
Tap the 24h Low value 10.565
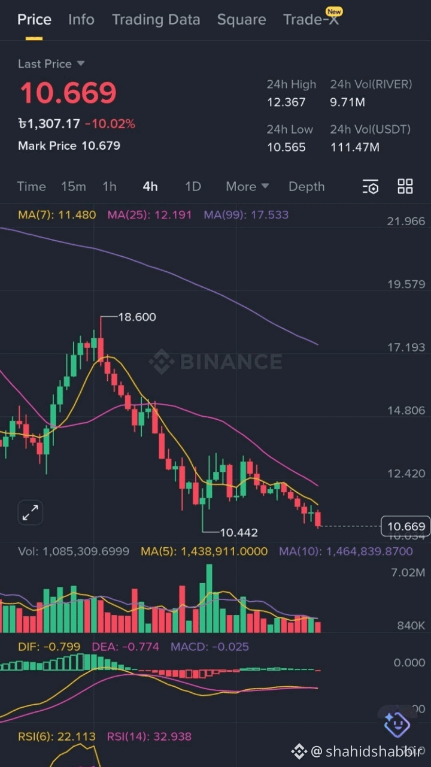point(286,147)
